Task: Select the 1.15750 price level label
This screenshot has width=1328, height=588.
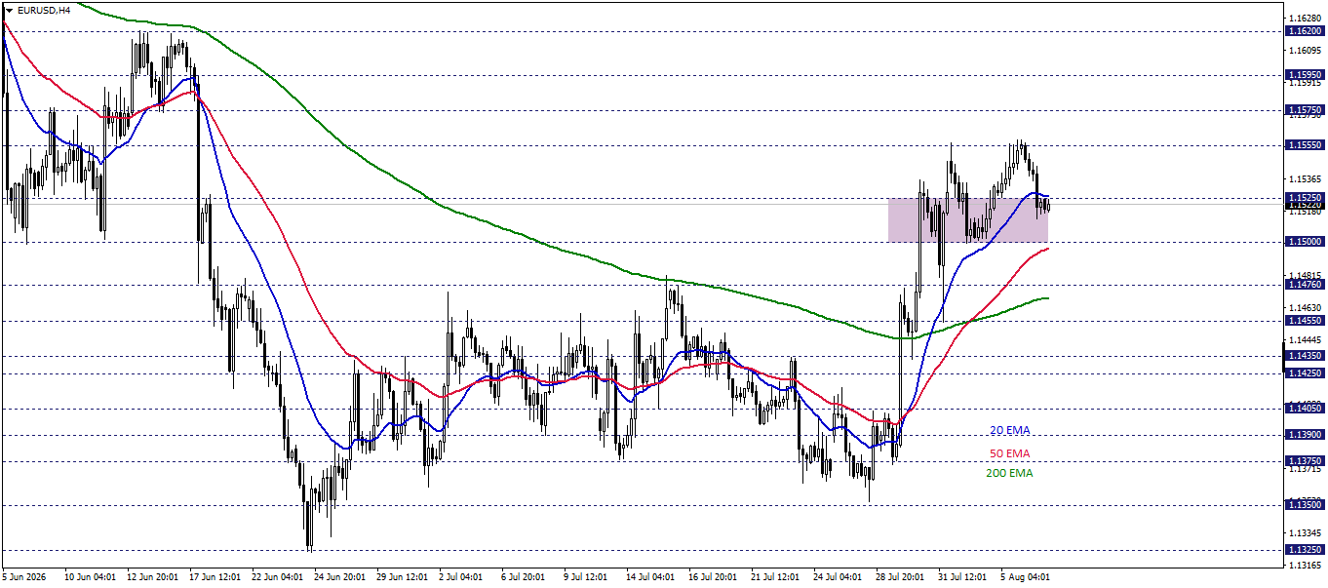Action: (1305, 110)
